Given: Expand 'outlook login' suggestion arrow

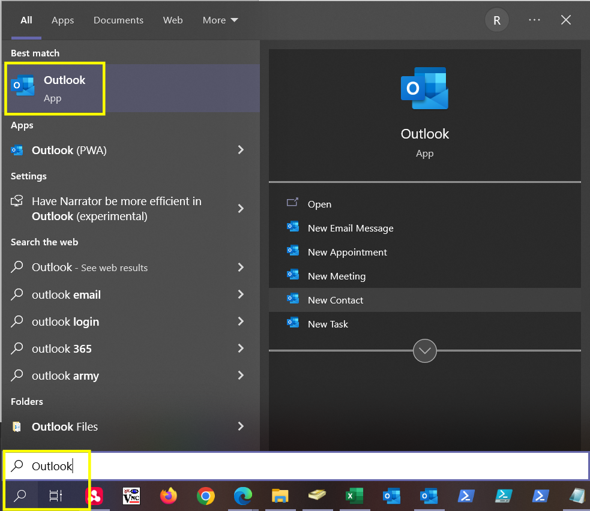Looking at the screenshot, I should 241,321.
